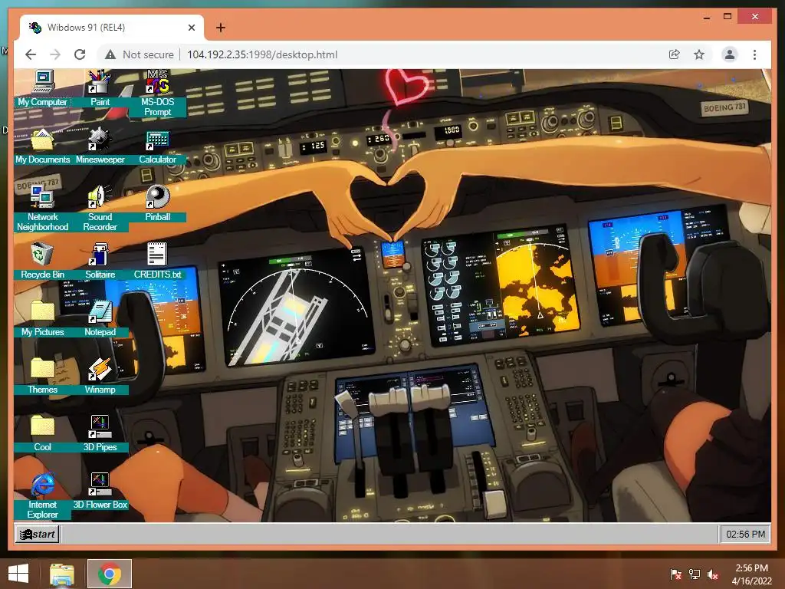Click the Chrome icon on the taskbar
Screen dimensions: 785x589
coord(110,574)
